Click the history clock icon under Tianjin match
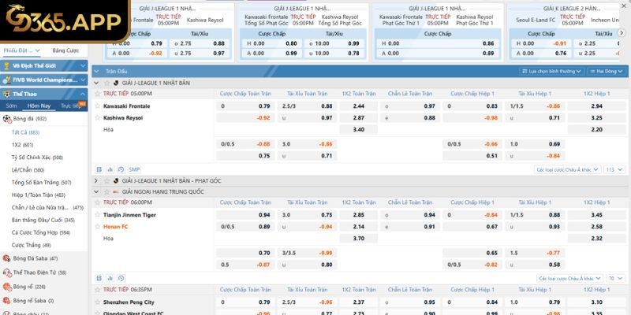The width and height of the screenshot is (631, 315). (x=121, y=279)
